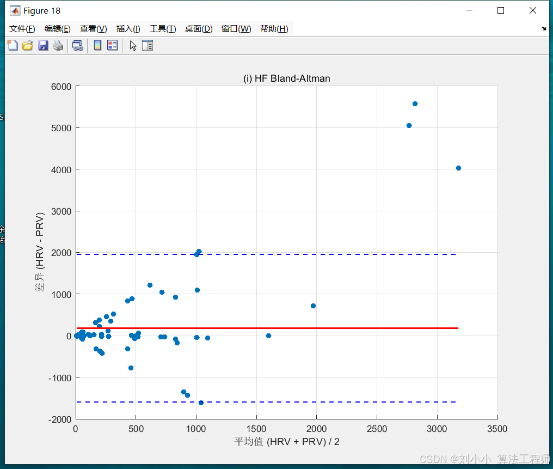Open the 文件(F) menu
This screenshot has height=469, width=553.
22,29
